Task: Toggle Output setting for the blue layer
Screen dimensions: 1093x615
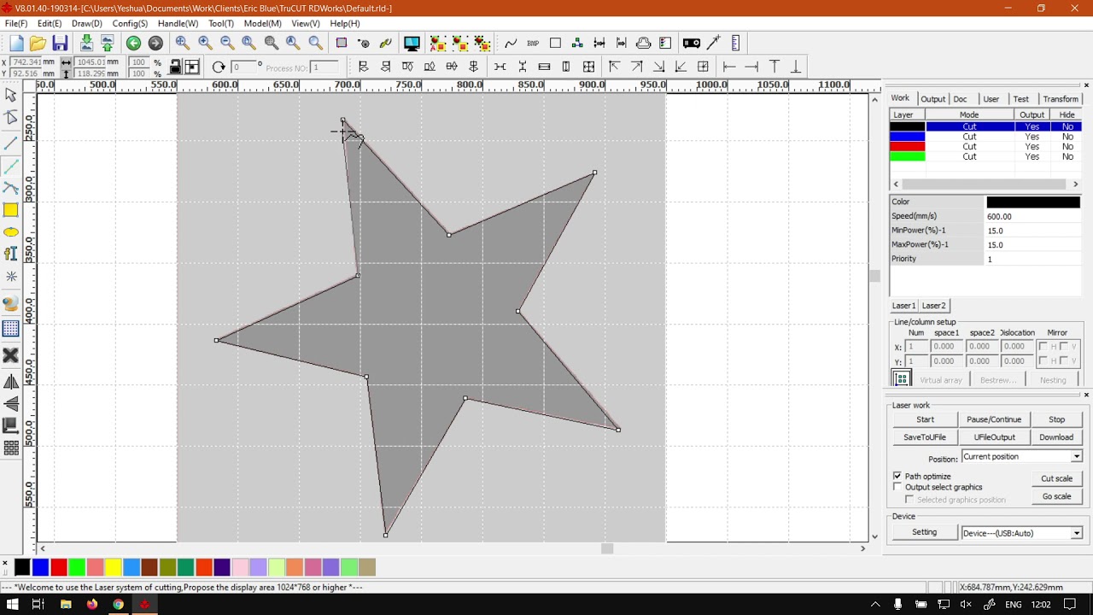Action: (1032, 137)
